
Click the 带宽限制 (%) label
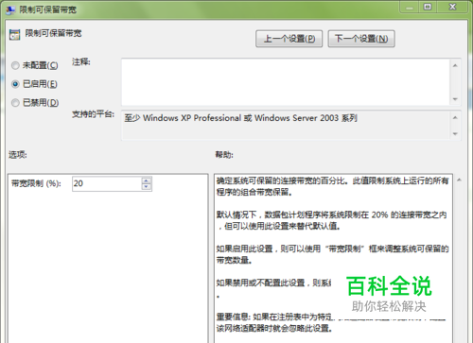coord(36,183)
